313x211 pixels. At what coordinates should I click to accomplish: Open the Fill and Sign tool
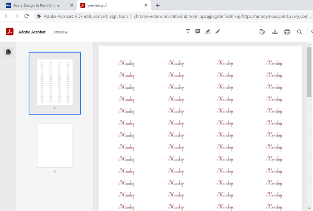[262, 32]
